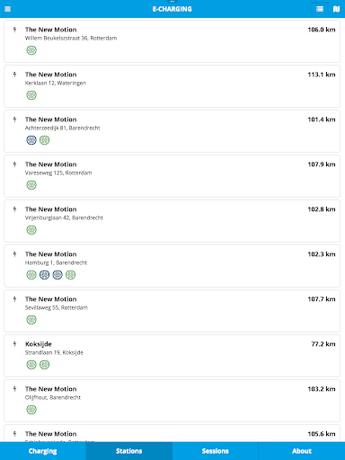This screenshot has height=460, width=345.
Task: Click the green connector icon at Kerklaan 12
Action: click(x=31, y=95)
